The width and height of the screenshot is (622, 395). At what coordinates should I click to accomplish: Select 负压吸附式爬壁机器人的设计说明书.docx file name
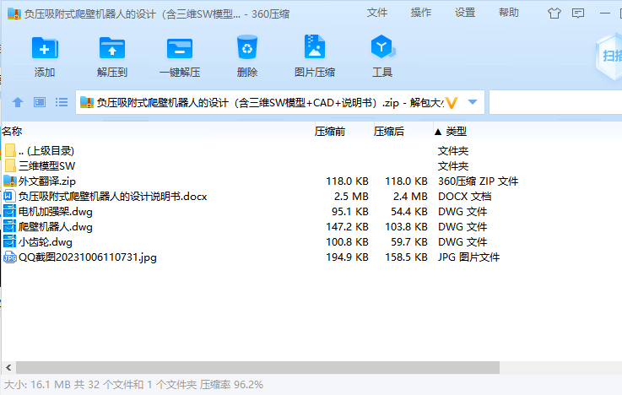112,197
